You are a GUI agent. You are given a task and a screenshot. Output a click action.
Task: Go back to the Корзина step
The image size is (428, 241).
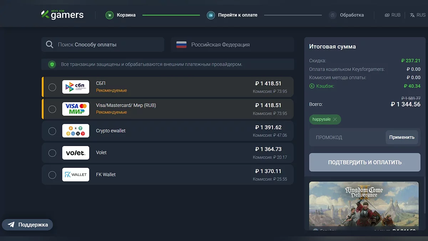[x=126, y=15]
